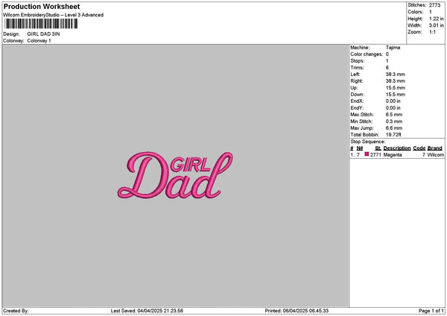The image size is (447, 316).
Task: Click the Max Jump value 6.6 mm
Action: pyautogui.click(x=394, y=128)
